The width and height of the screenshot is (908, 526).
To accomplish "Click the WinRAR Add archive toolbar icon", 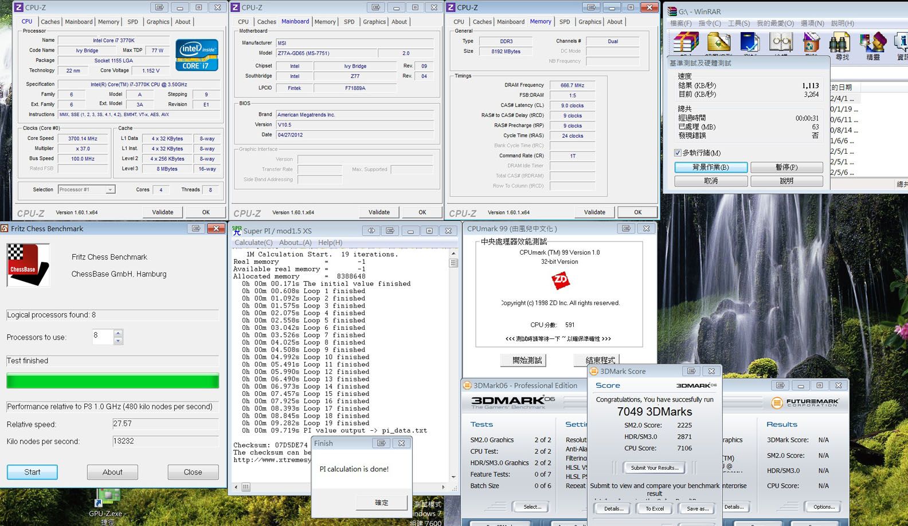I will click(686, 42).
